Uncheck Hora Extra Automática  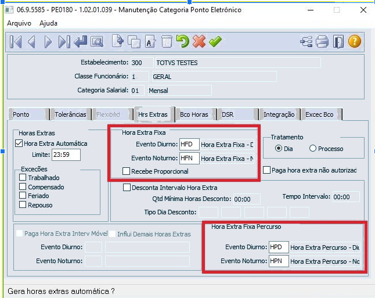coord(19,143)
